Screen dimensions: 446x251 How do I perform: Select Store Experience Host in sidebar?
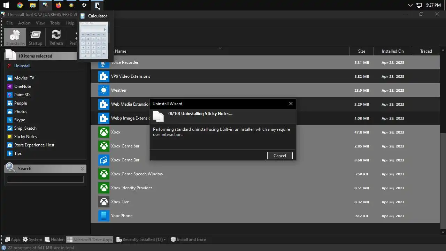point(34,145)
